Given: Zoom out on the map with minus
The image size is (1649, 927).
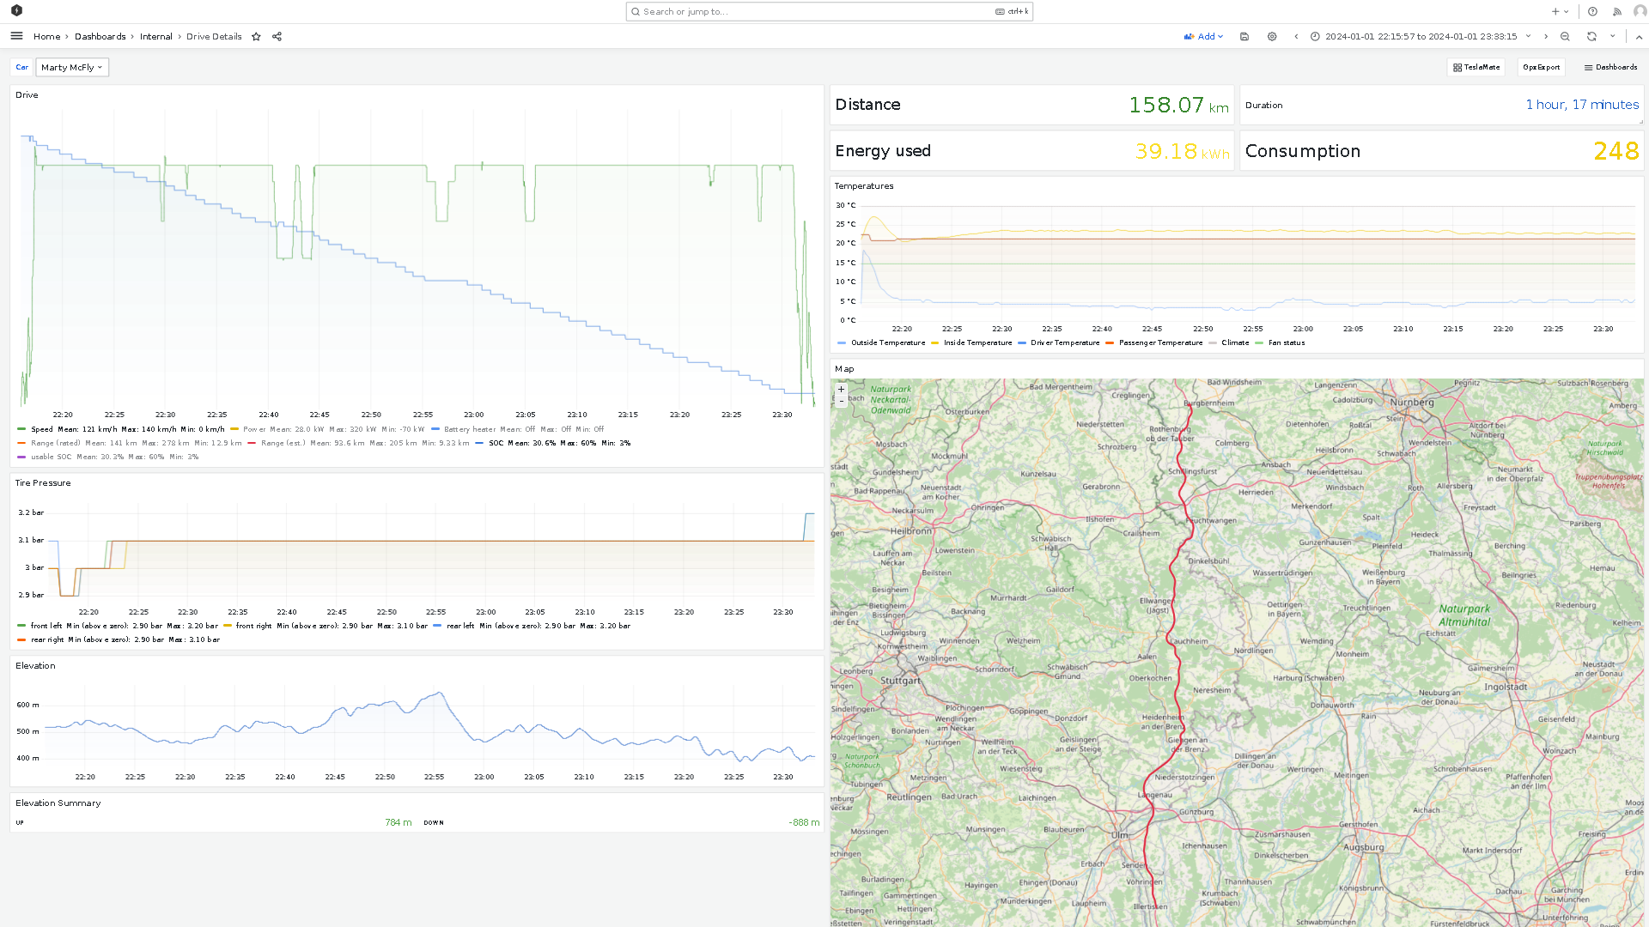Looking at the screenshot, I should click(841, 401).
